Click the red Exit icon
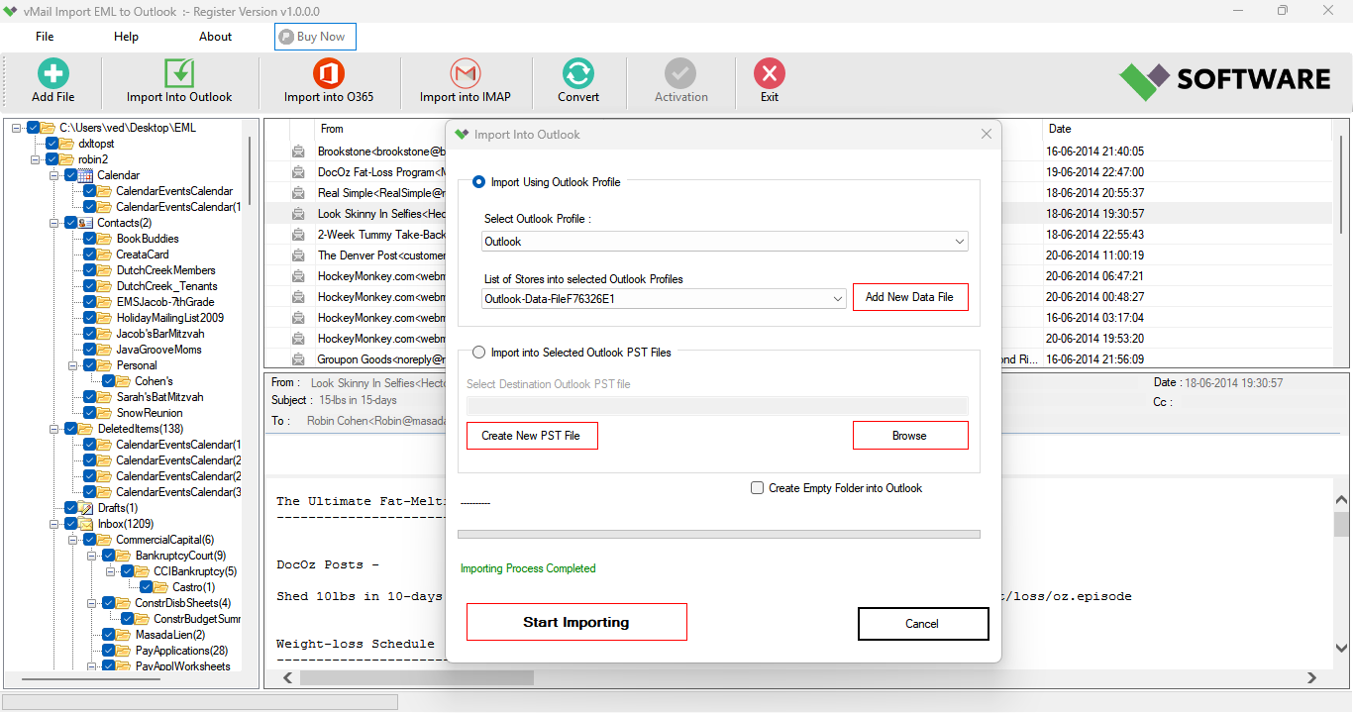This screenshot has width=1353, height=713. click(x=770, y=74)
